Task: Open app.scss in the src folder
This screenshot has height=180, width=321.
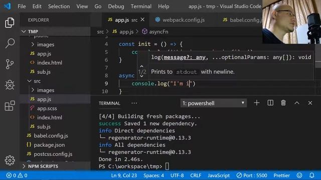Action: 47,108
